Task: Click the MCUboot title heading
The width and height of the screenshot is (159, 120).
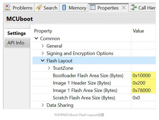Action: click(20, 19)
